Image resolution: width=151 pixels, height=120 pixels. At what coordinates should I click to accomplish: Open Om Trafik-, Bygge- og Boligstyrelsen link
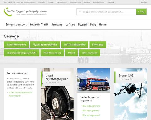[20, 2]
